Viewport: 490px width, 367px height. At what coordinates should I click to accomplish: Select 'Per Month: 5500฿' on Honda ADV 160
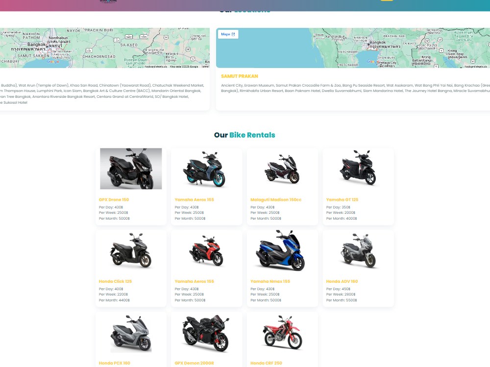[x=342, y=300]
